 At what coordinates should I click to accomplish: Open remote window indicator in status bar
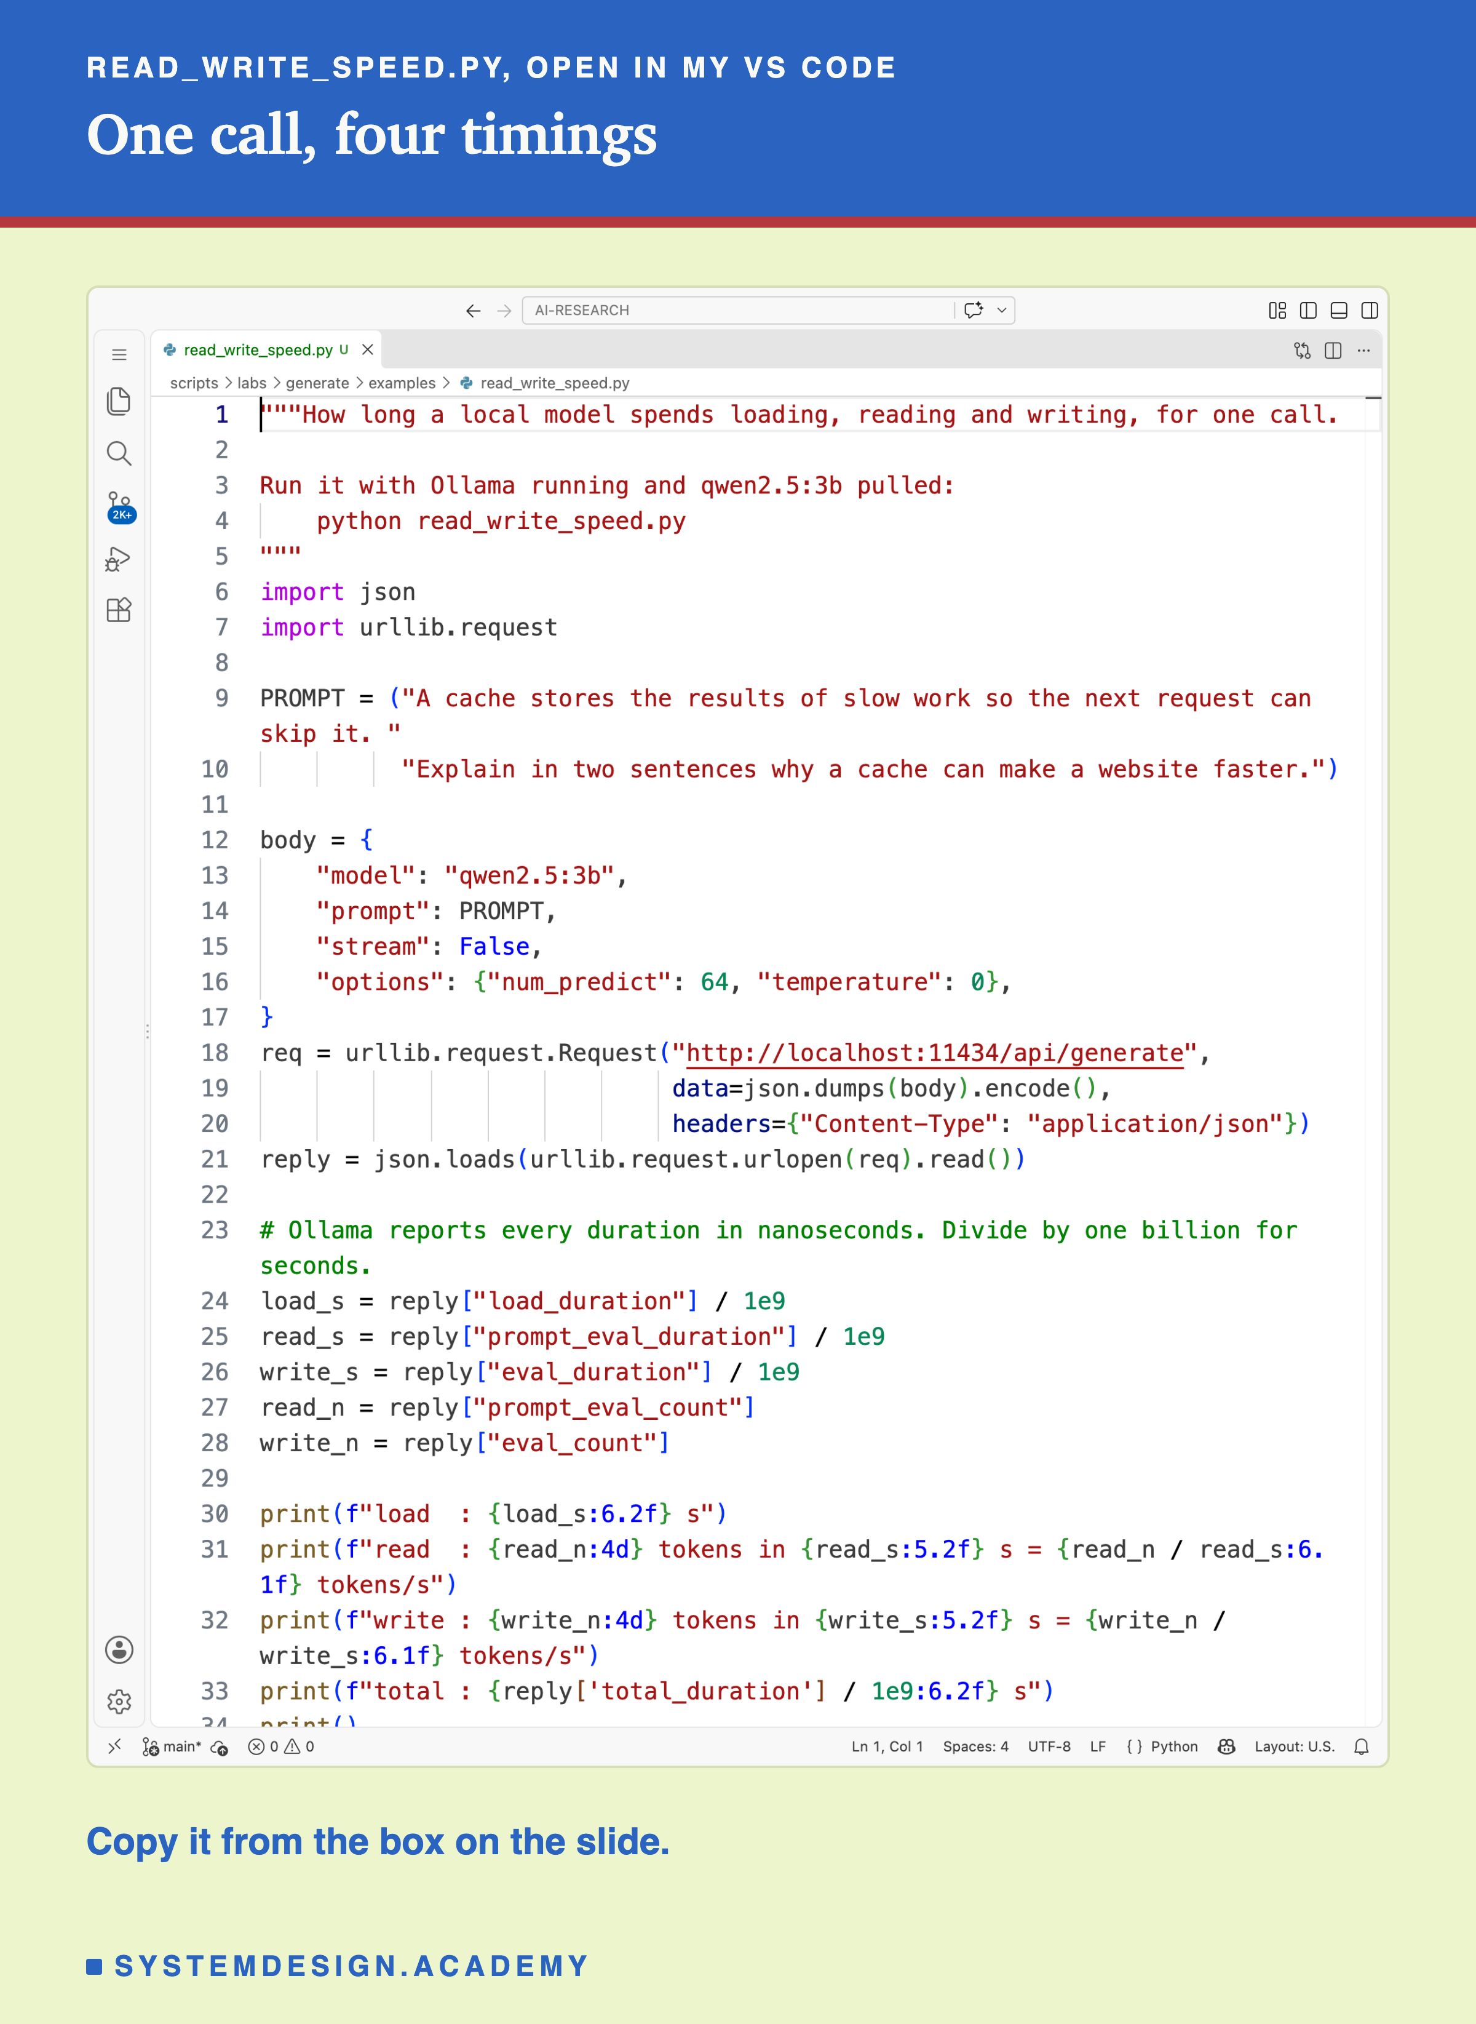click(x=114, y=1746)
